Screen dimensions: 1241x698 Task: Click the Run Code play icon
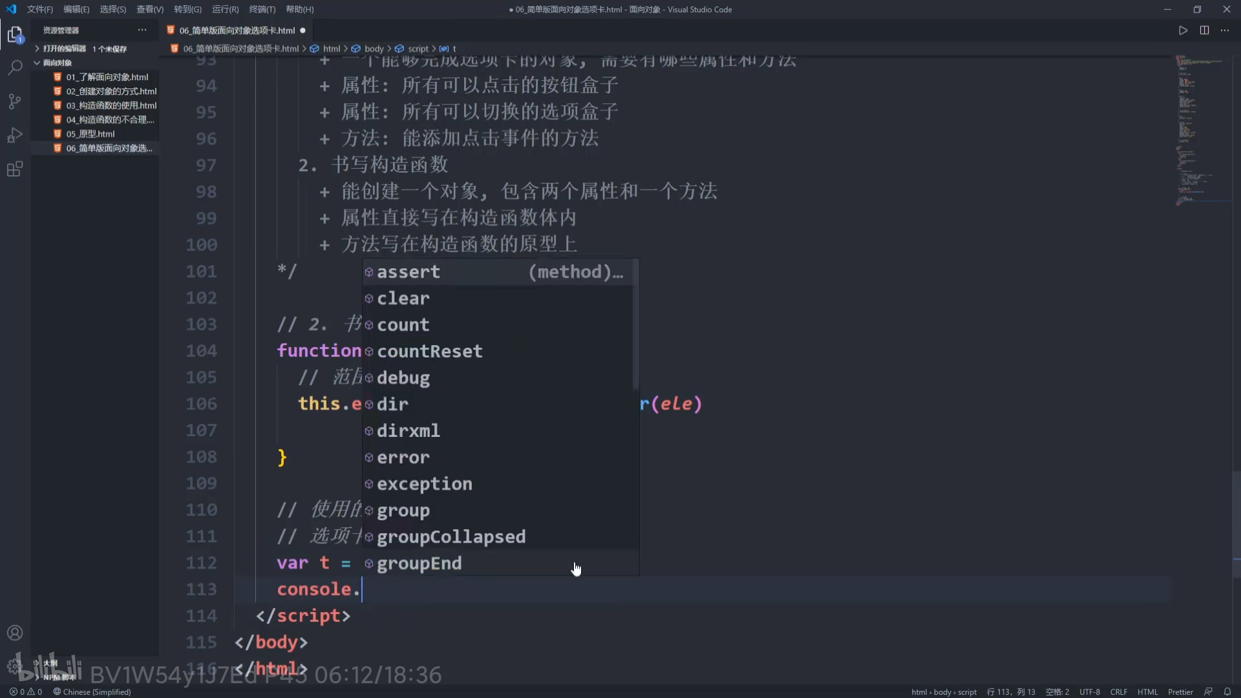[x=1183, y=30]
